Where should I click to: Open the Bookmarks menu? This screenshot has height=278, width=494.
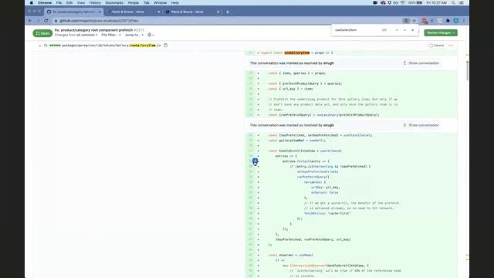click(114, 3)
